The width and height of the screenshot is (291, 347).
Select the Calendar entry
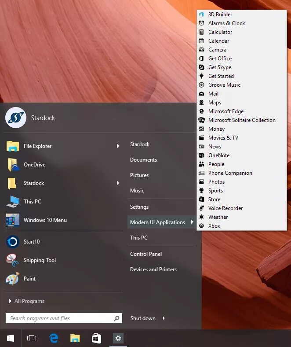pos(242,41)
